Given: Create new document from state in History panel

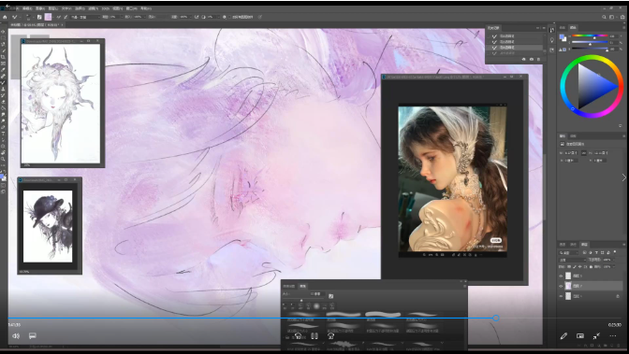Looking at the screenshot, I should click(x=524, y=59).
